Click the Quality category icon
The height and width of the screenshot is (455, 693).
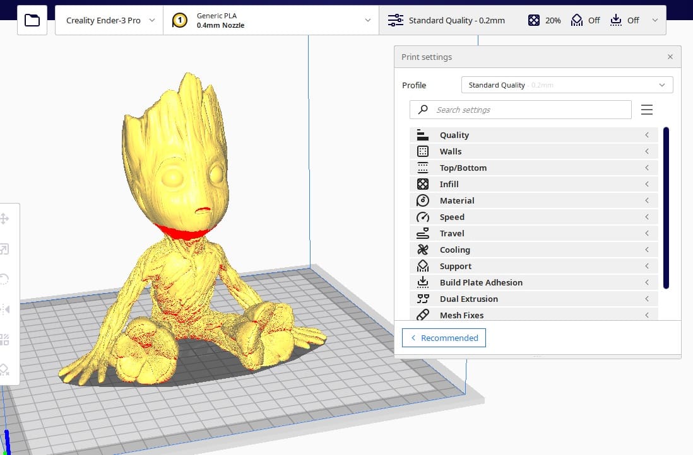(422, 135)
